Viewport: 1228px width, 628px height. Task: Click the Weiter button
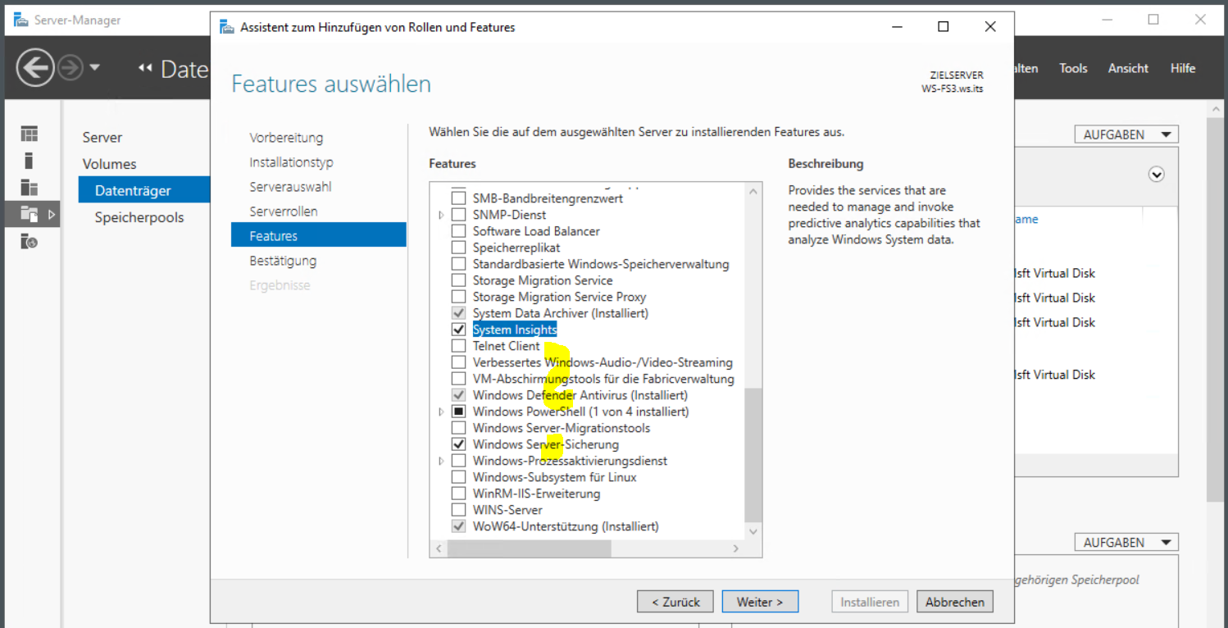pos(760,602)
